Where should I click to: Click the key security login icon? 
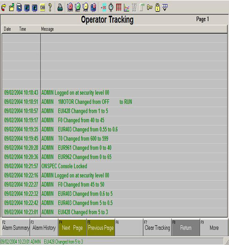click(x=150, y=7)
